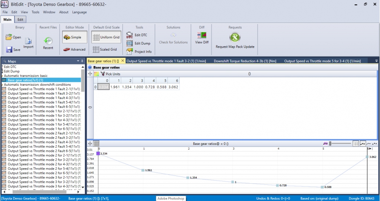Click the graph panel move arrows icon
Image resolution: width=380 pixels, height=201 pixels.
(90, 144)
